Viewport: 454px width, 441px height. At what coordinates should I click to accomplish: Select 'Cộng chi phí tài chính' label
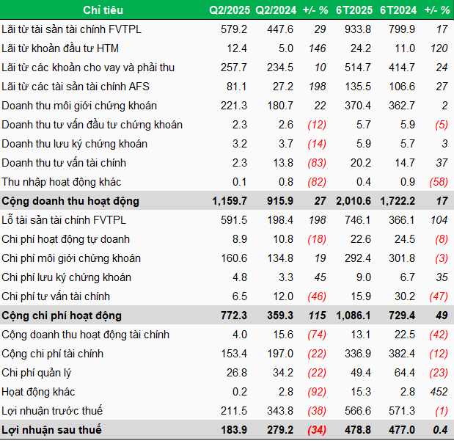click(x=52, y=354)
